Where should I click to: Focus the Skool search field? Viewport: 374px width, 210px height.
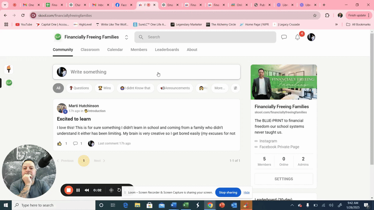(x=205, y=37)
